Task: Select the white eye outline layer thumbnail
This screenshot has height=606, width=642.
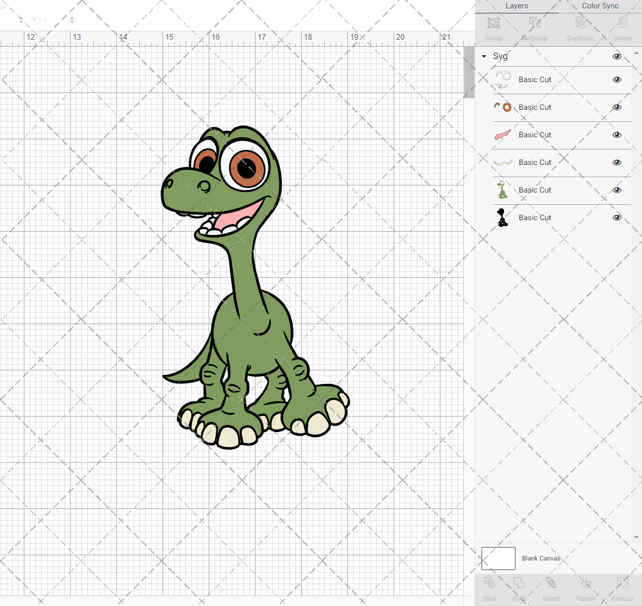Action: [x=503, y=80]
